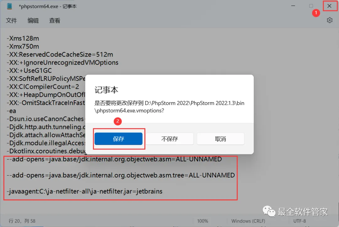339x227 pixels.
Task: Click Windows (CRLF) line ending indicator
Action: (248, 221)
